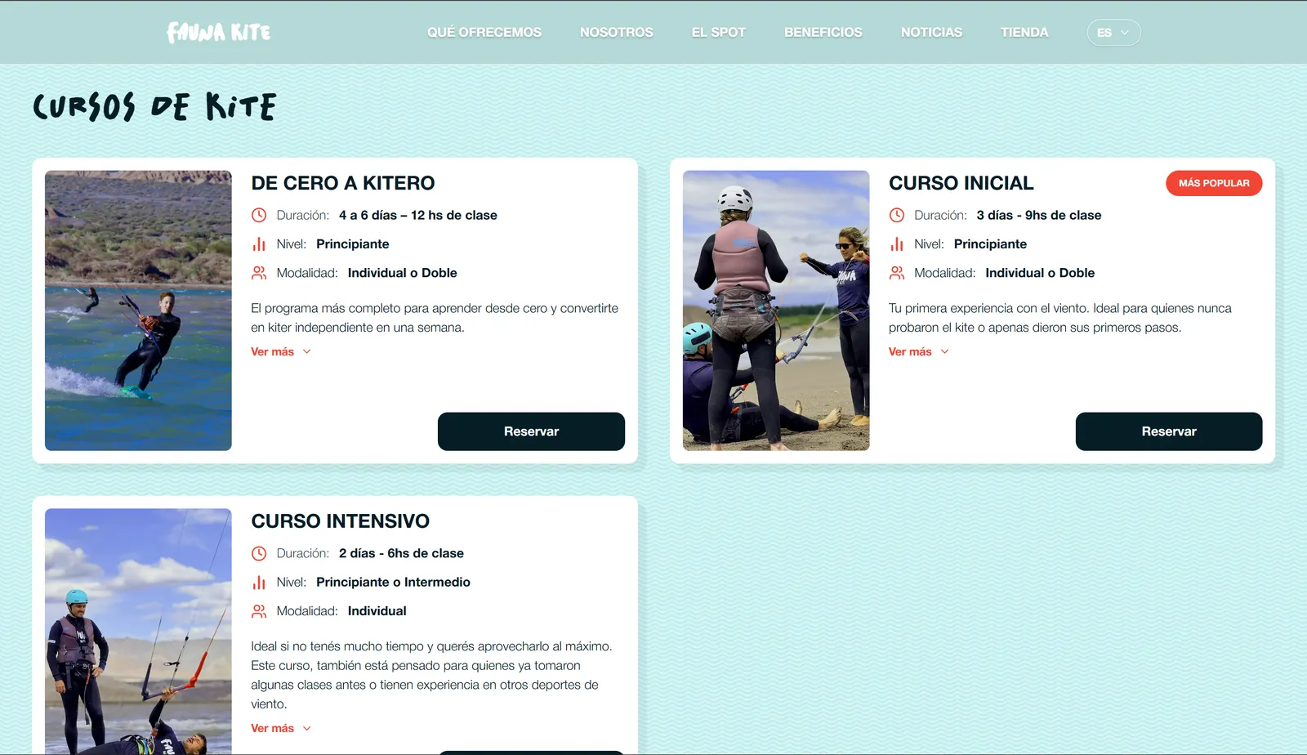Image resolution: width=1307 pixels, height=755 pixels.
Task: Click the Fauna Kite logo
Action: click(218, 32)
